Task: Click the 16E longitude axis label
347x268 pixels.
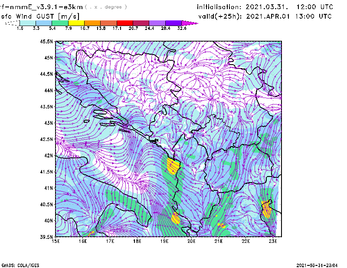Action: pos(83,241)
